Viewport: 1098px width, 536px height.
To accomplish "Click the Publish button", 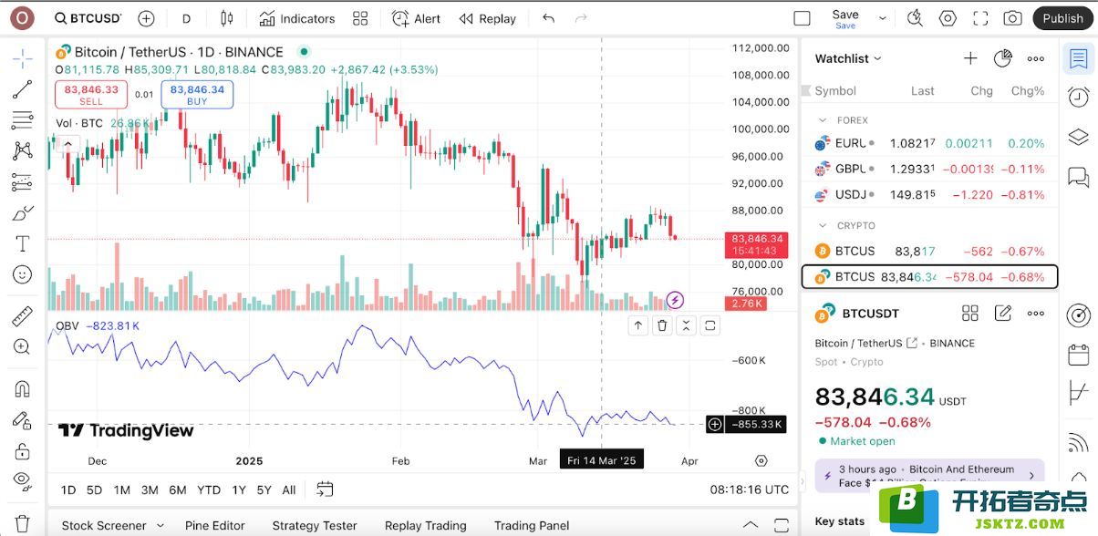I will (x=1062, y=18).
